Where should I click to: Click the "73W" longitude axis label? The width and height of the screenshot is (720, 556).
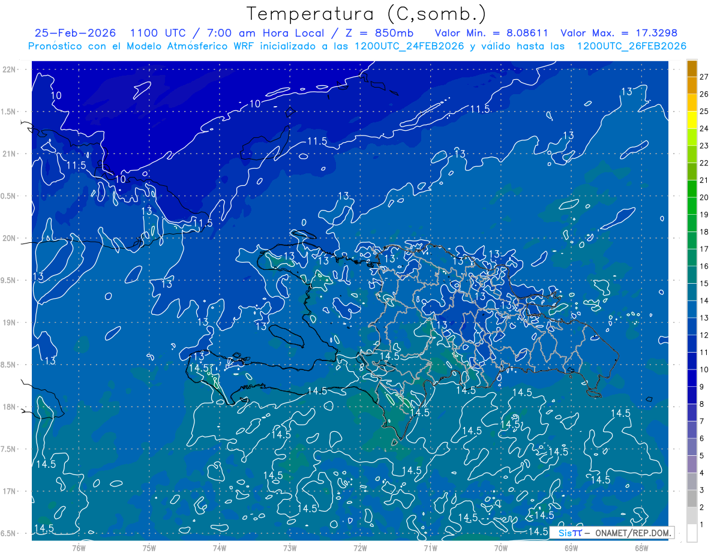pos(290,548)
